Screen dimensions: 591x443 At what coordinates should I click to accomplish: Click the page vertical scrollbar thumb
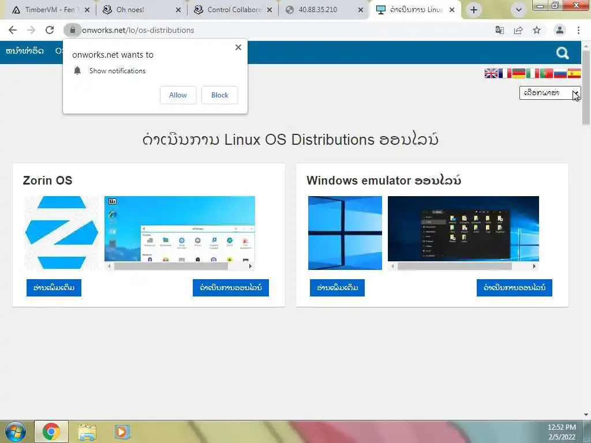(x=586, y=88)
